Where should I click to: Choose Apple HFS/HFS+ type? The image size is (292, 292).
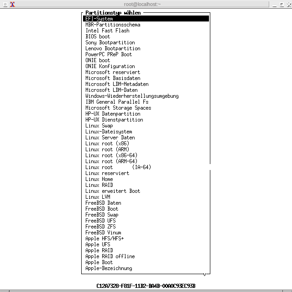point(104,239)
